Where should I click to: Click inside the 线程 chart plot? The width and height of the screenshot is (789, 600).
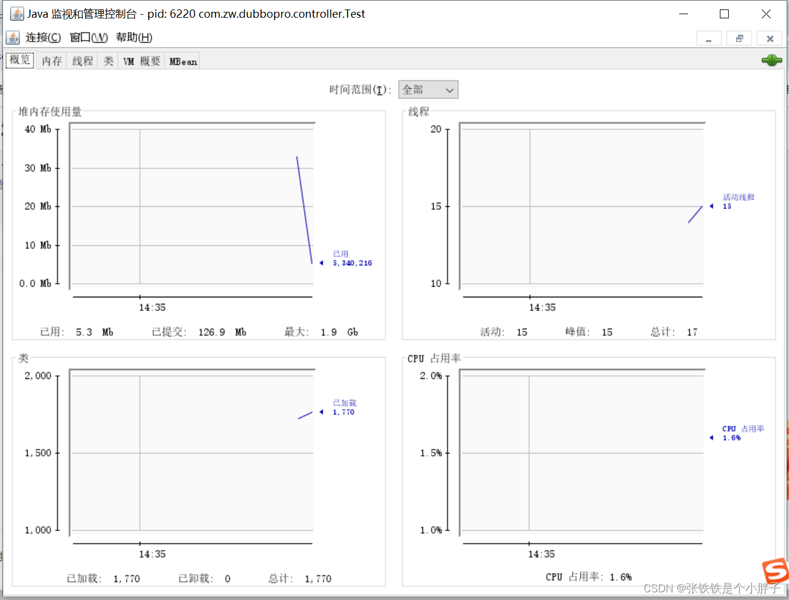point(582,206)
